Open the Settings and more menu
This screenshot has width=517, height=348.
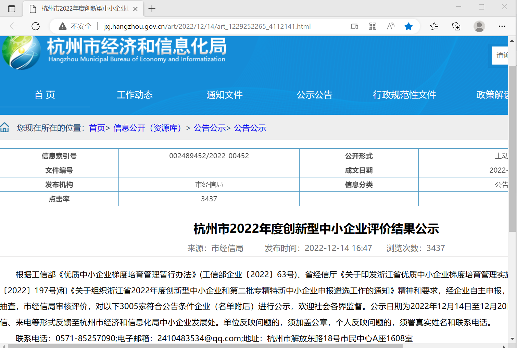pos(502,26)
